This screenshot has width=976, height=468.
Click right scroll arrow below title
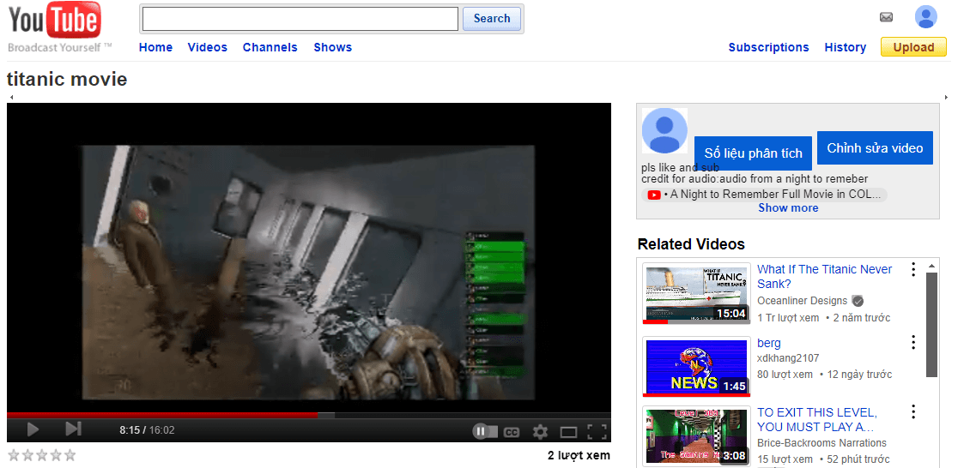coord(946,98)
